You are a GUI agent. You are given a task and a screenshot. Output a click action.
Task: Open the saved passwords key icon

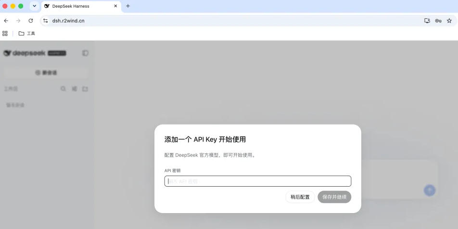click(x=438, y=21)
